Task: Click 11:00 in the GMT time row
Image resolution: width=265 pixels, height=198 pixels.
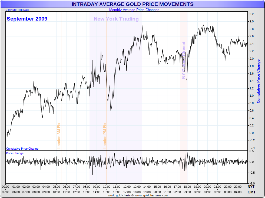Action: pos(66,192)
